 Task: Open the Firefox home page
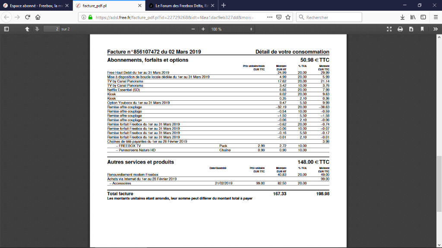(x=38, y=17)
